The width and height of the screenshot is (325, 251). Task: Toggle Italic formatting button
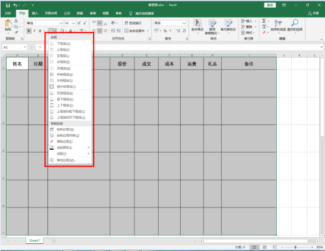pyautogui.click(x=34, y=31)
